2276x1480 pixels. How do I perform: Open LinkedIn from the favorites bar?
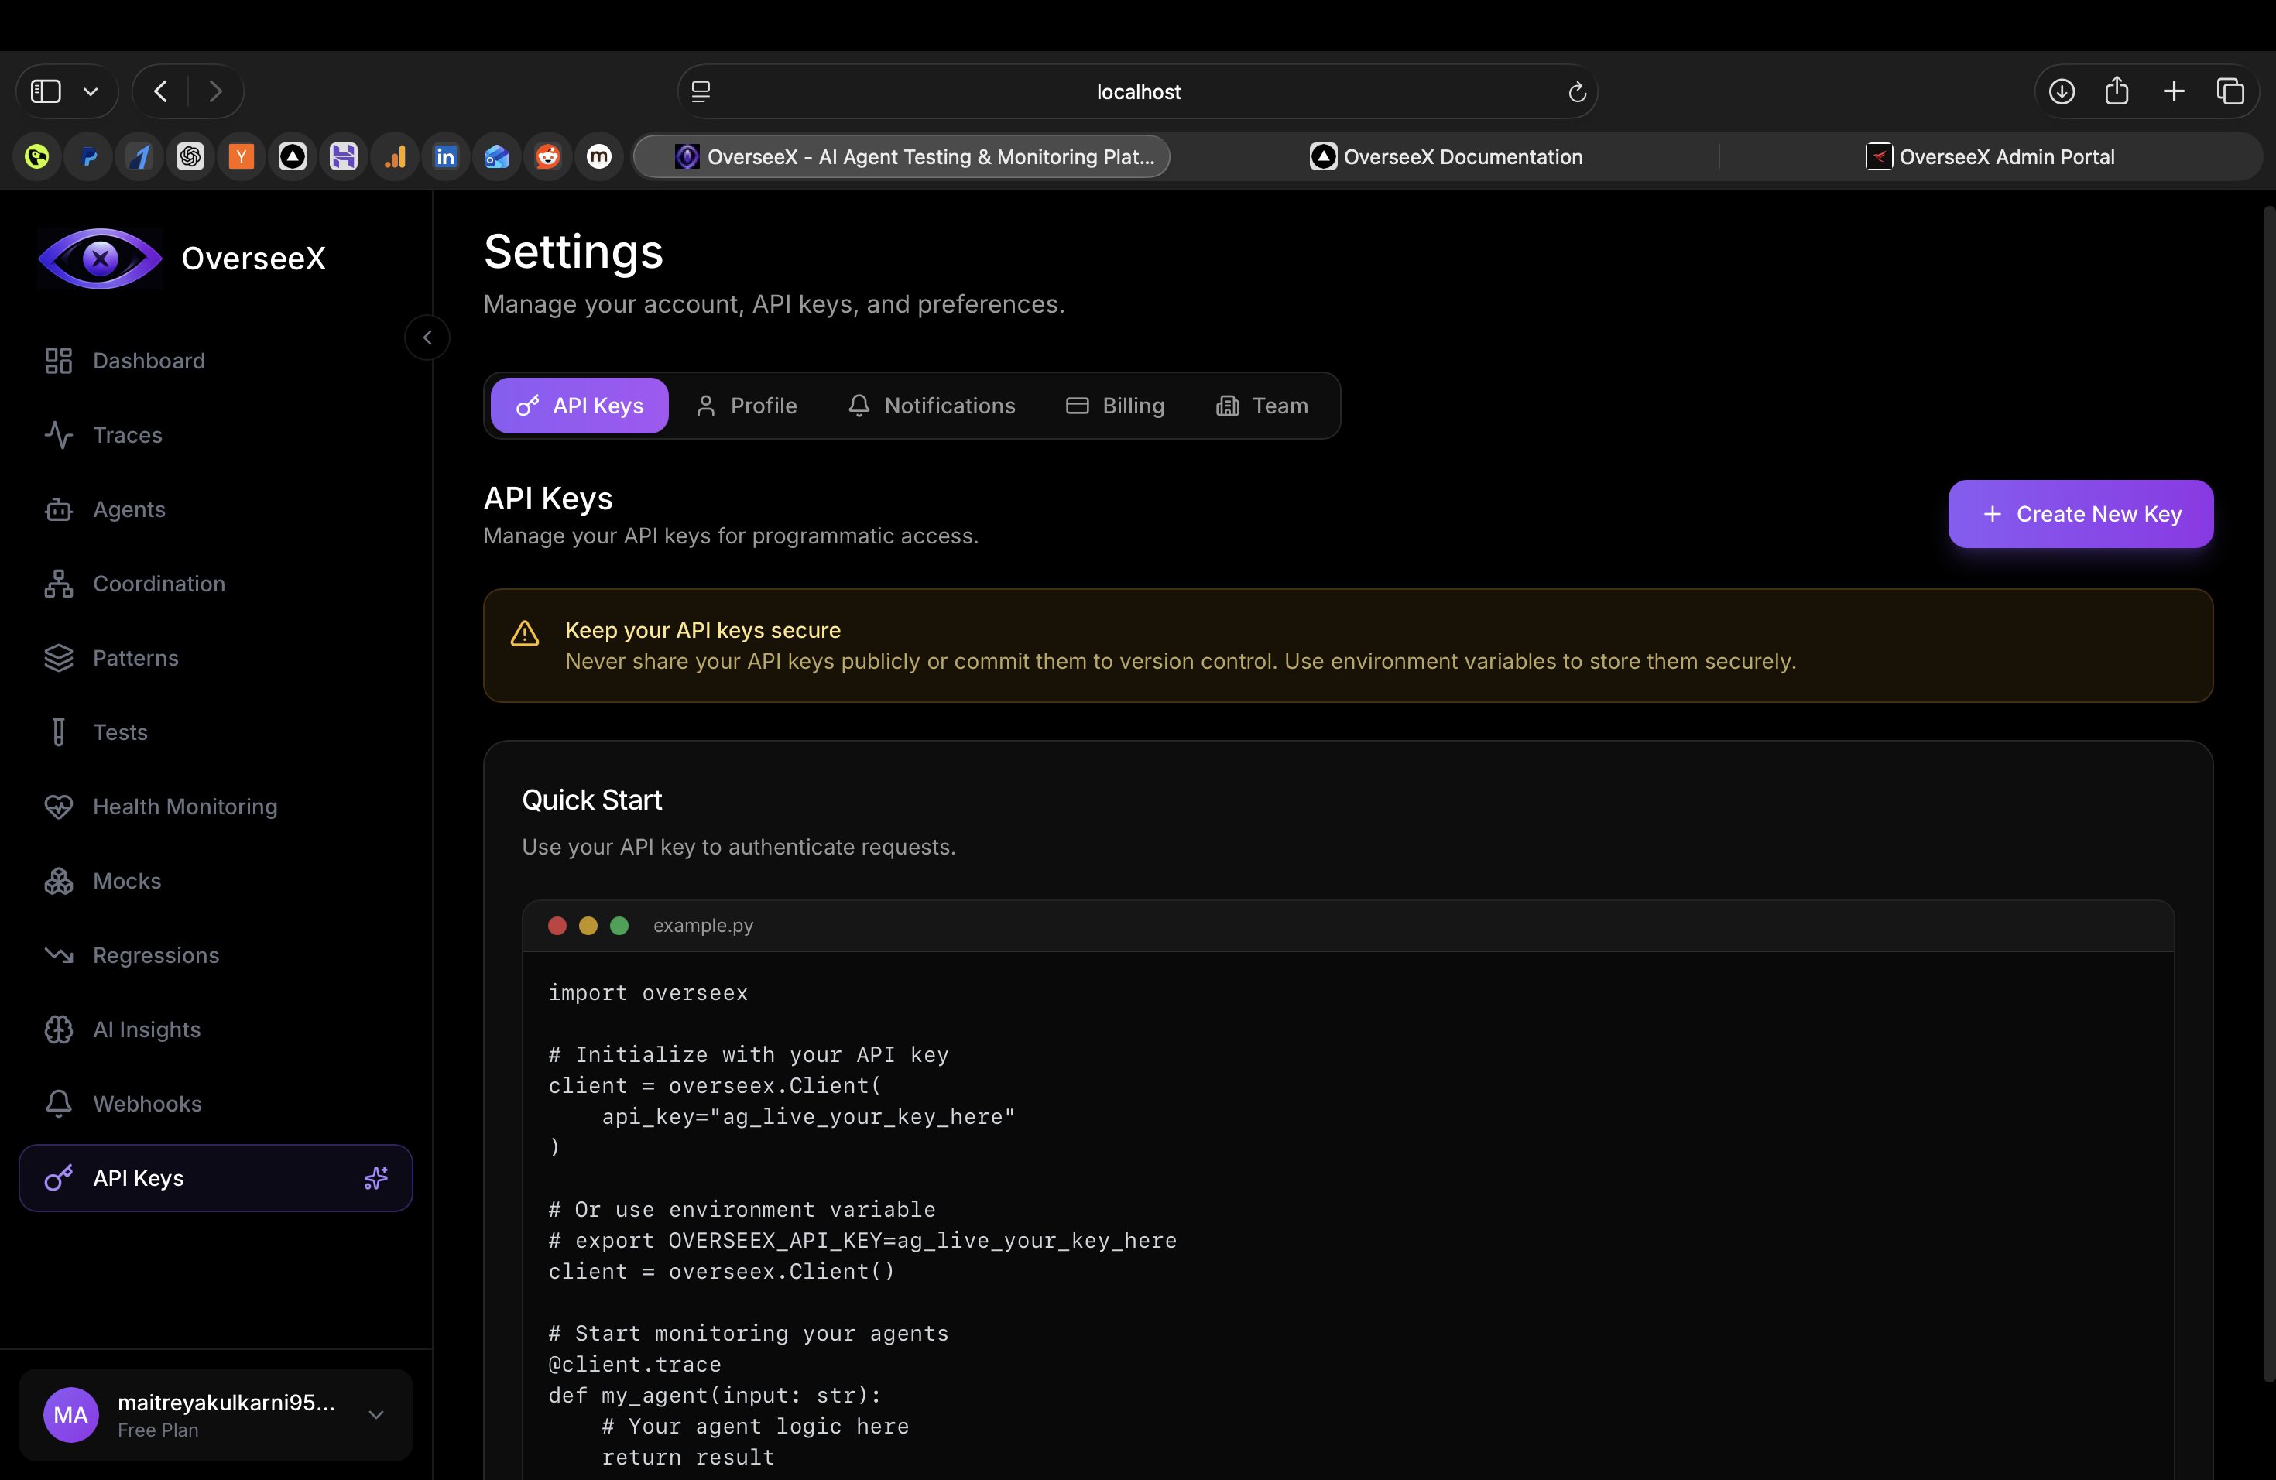coord(446,156)
